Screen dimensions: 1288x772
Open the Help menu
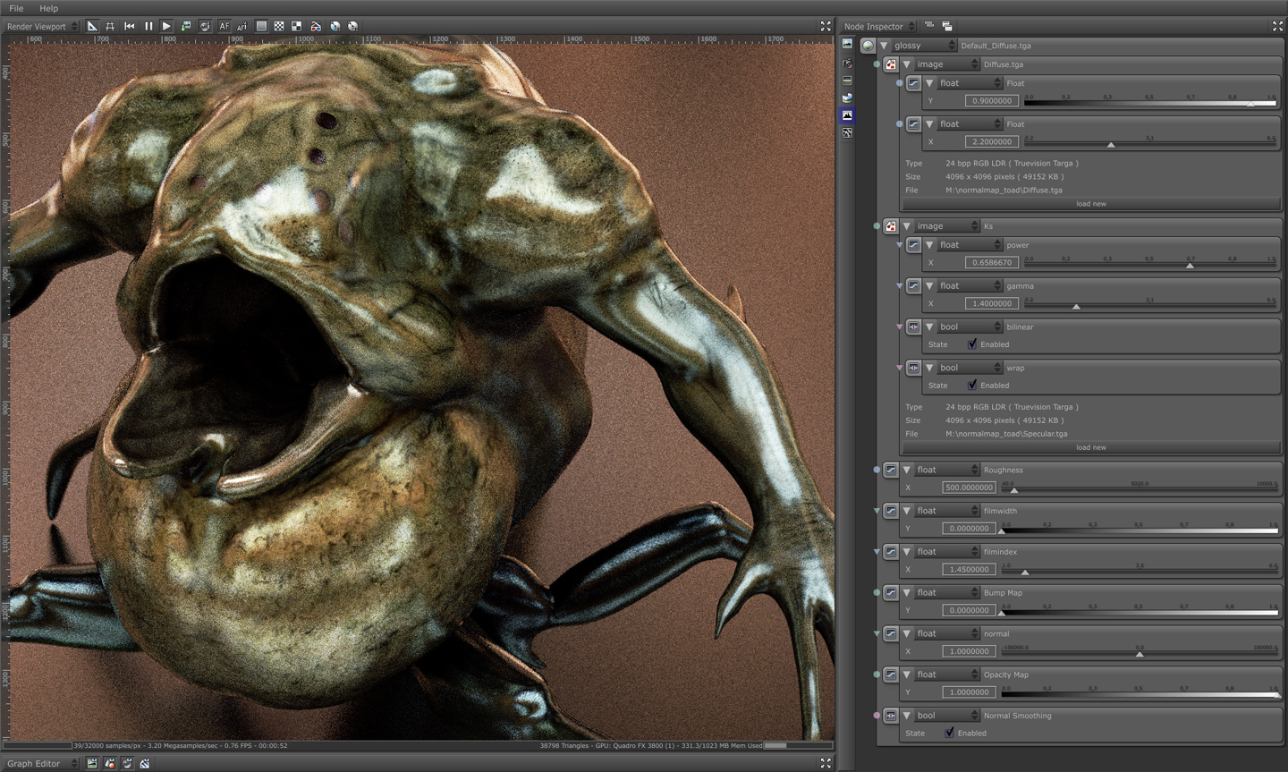[48, 8]
